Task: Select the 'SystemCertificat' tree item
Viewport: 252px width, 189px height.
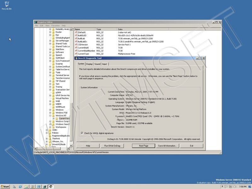Action: click(63, 66)
